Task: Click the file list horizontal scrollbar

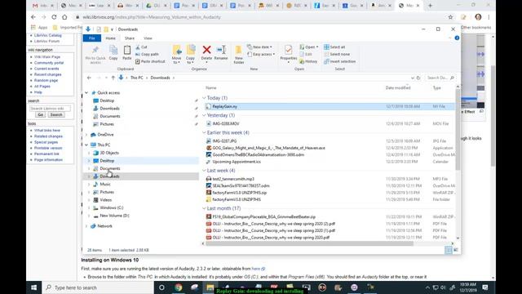Action: pos(310,243)
